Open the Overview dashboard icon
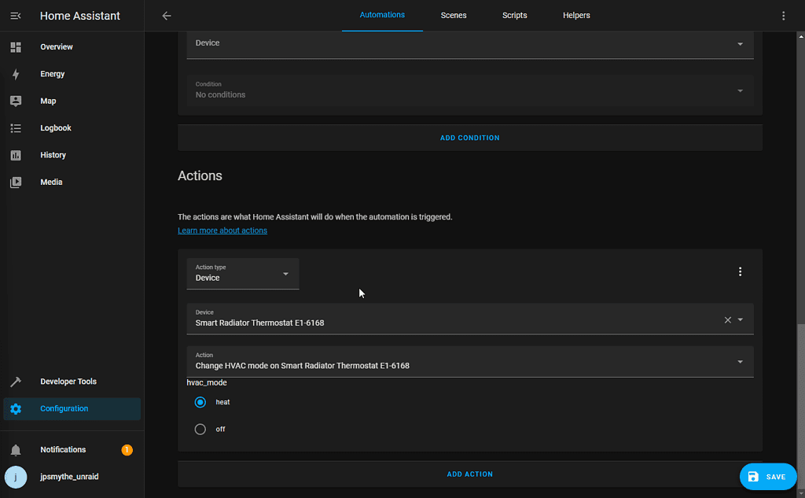This screenshot has height=498, width=805. [x=16, y=47]
